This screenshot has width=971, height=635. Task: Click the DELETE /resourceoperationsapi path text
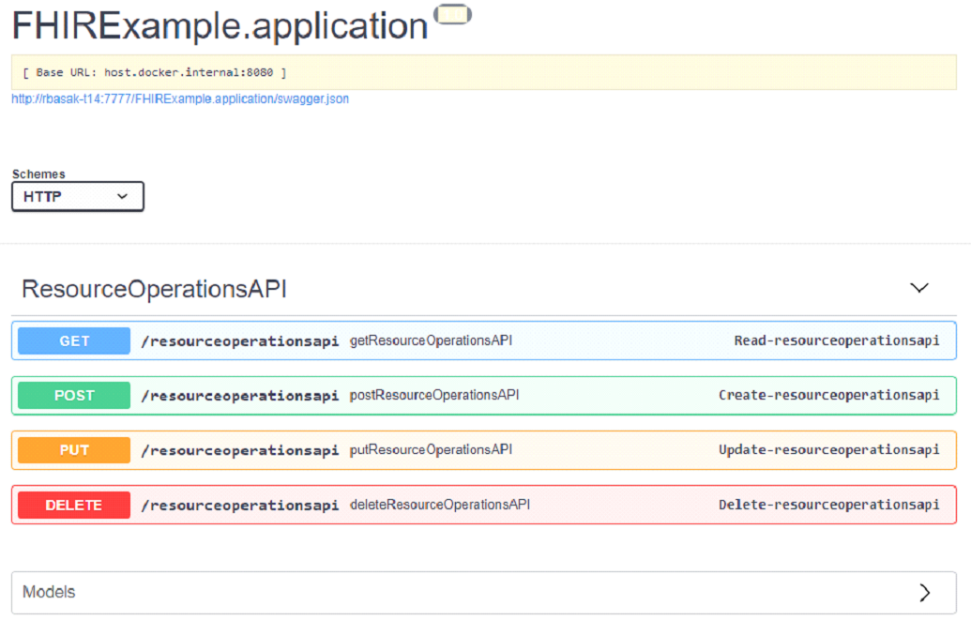(239, 505)
